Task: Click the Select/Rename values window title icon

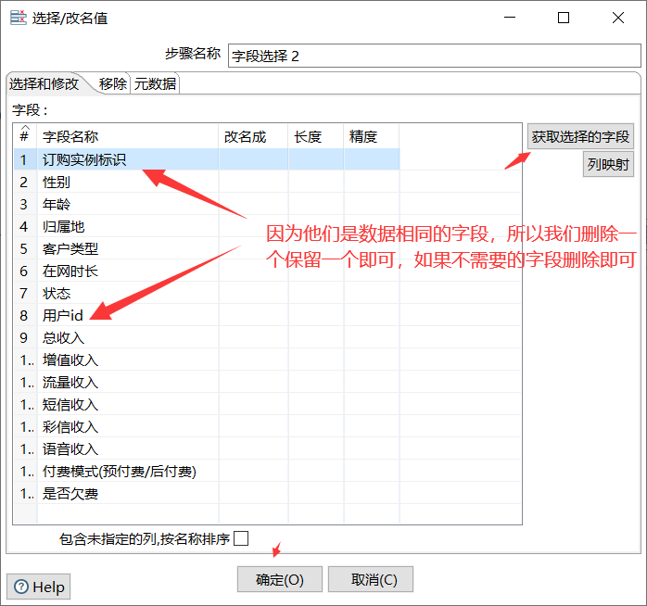Action: pos(19,18)
